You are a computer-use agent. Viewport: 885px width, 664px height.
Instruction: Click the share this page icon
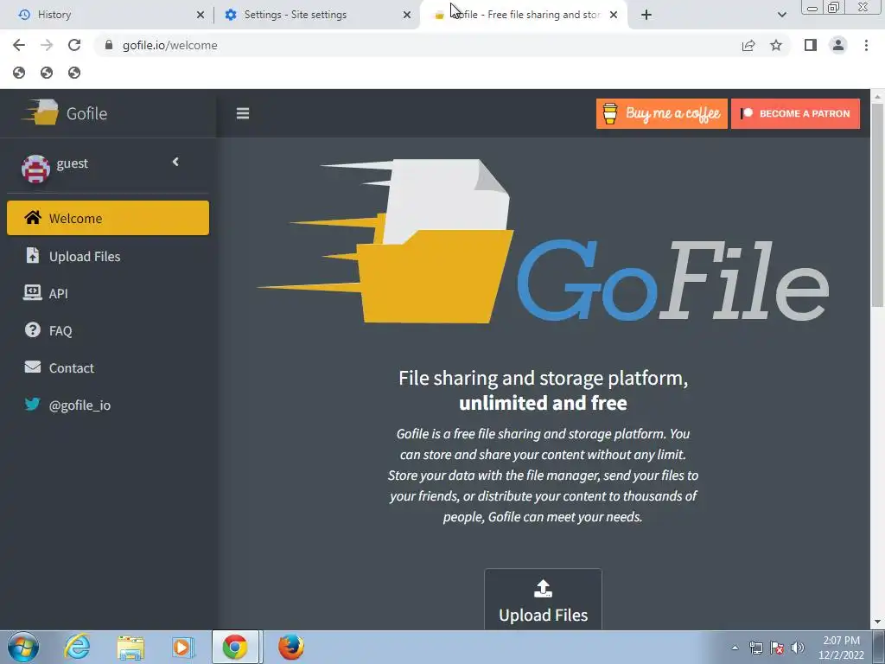pyautogui.click(x=748, y=45)
